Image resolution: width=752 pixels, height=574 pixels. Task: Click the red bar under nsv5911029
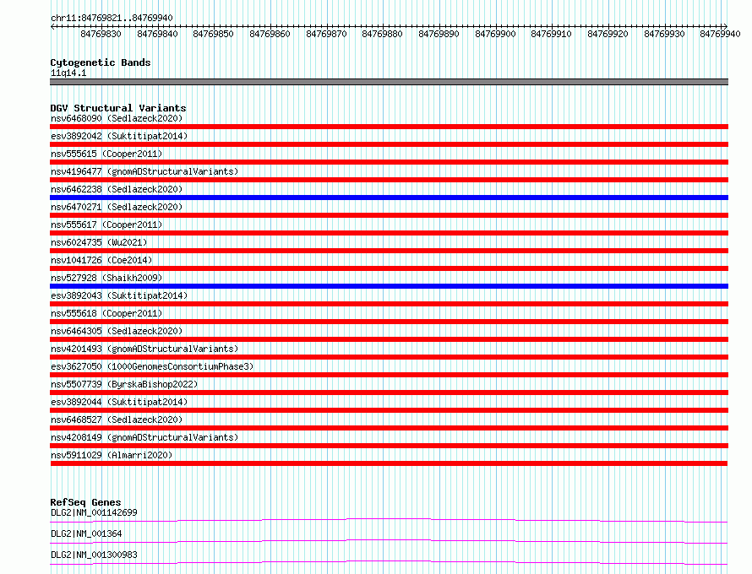pyautogui.click(x=389, y=463)
